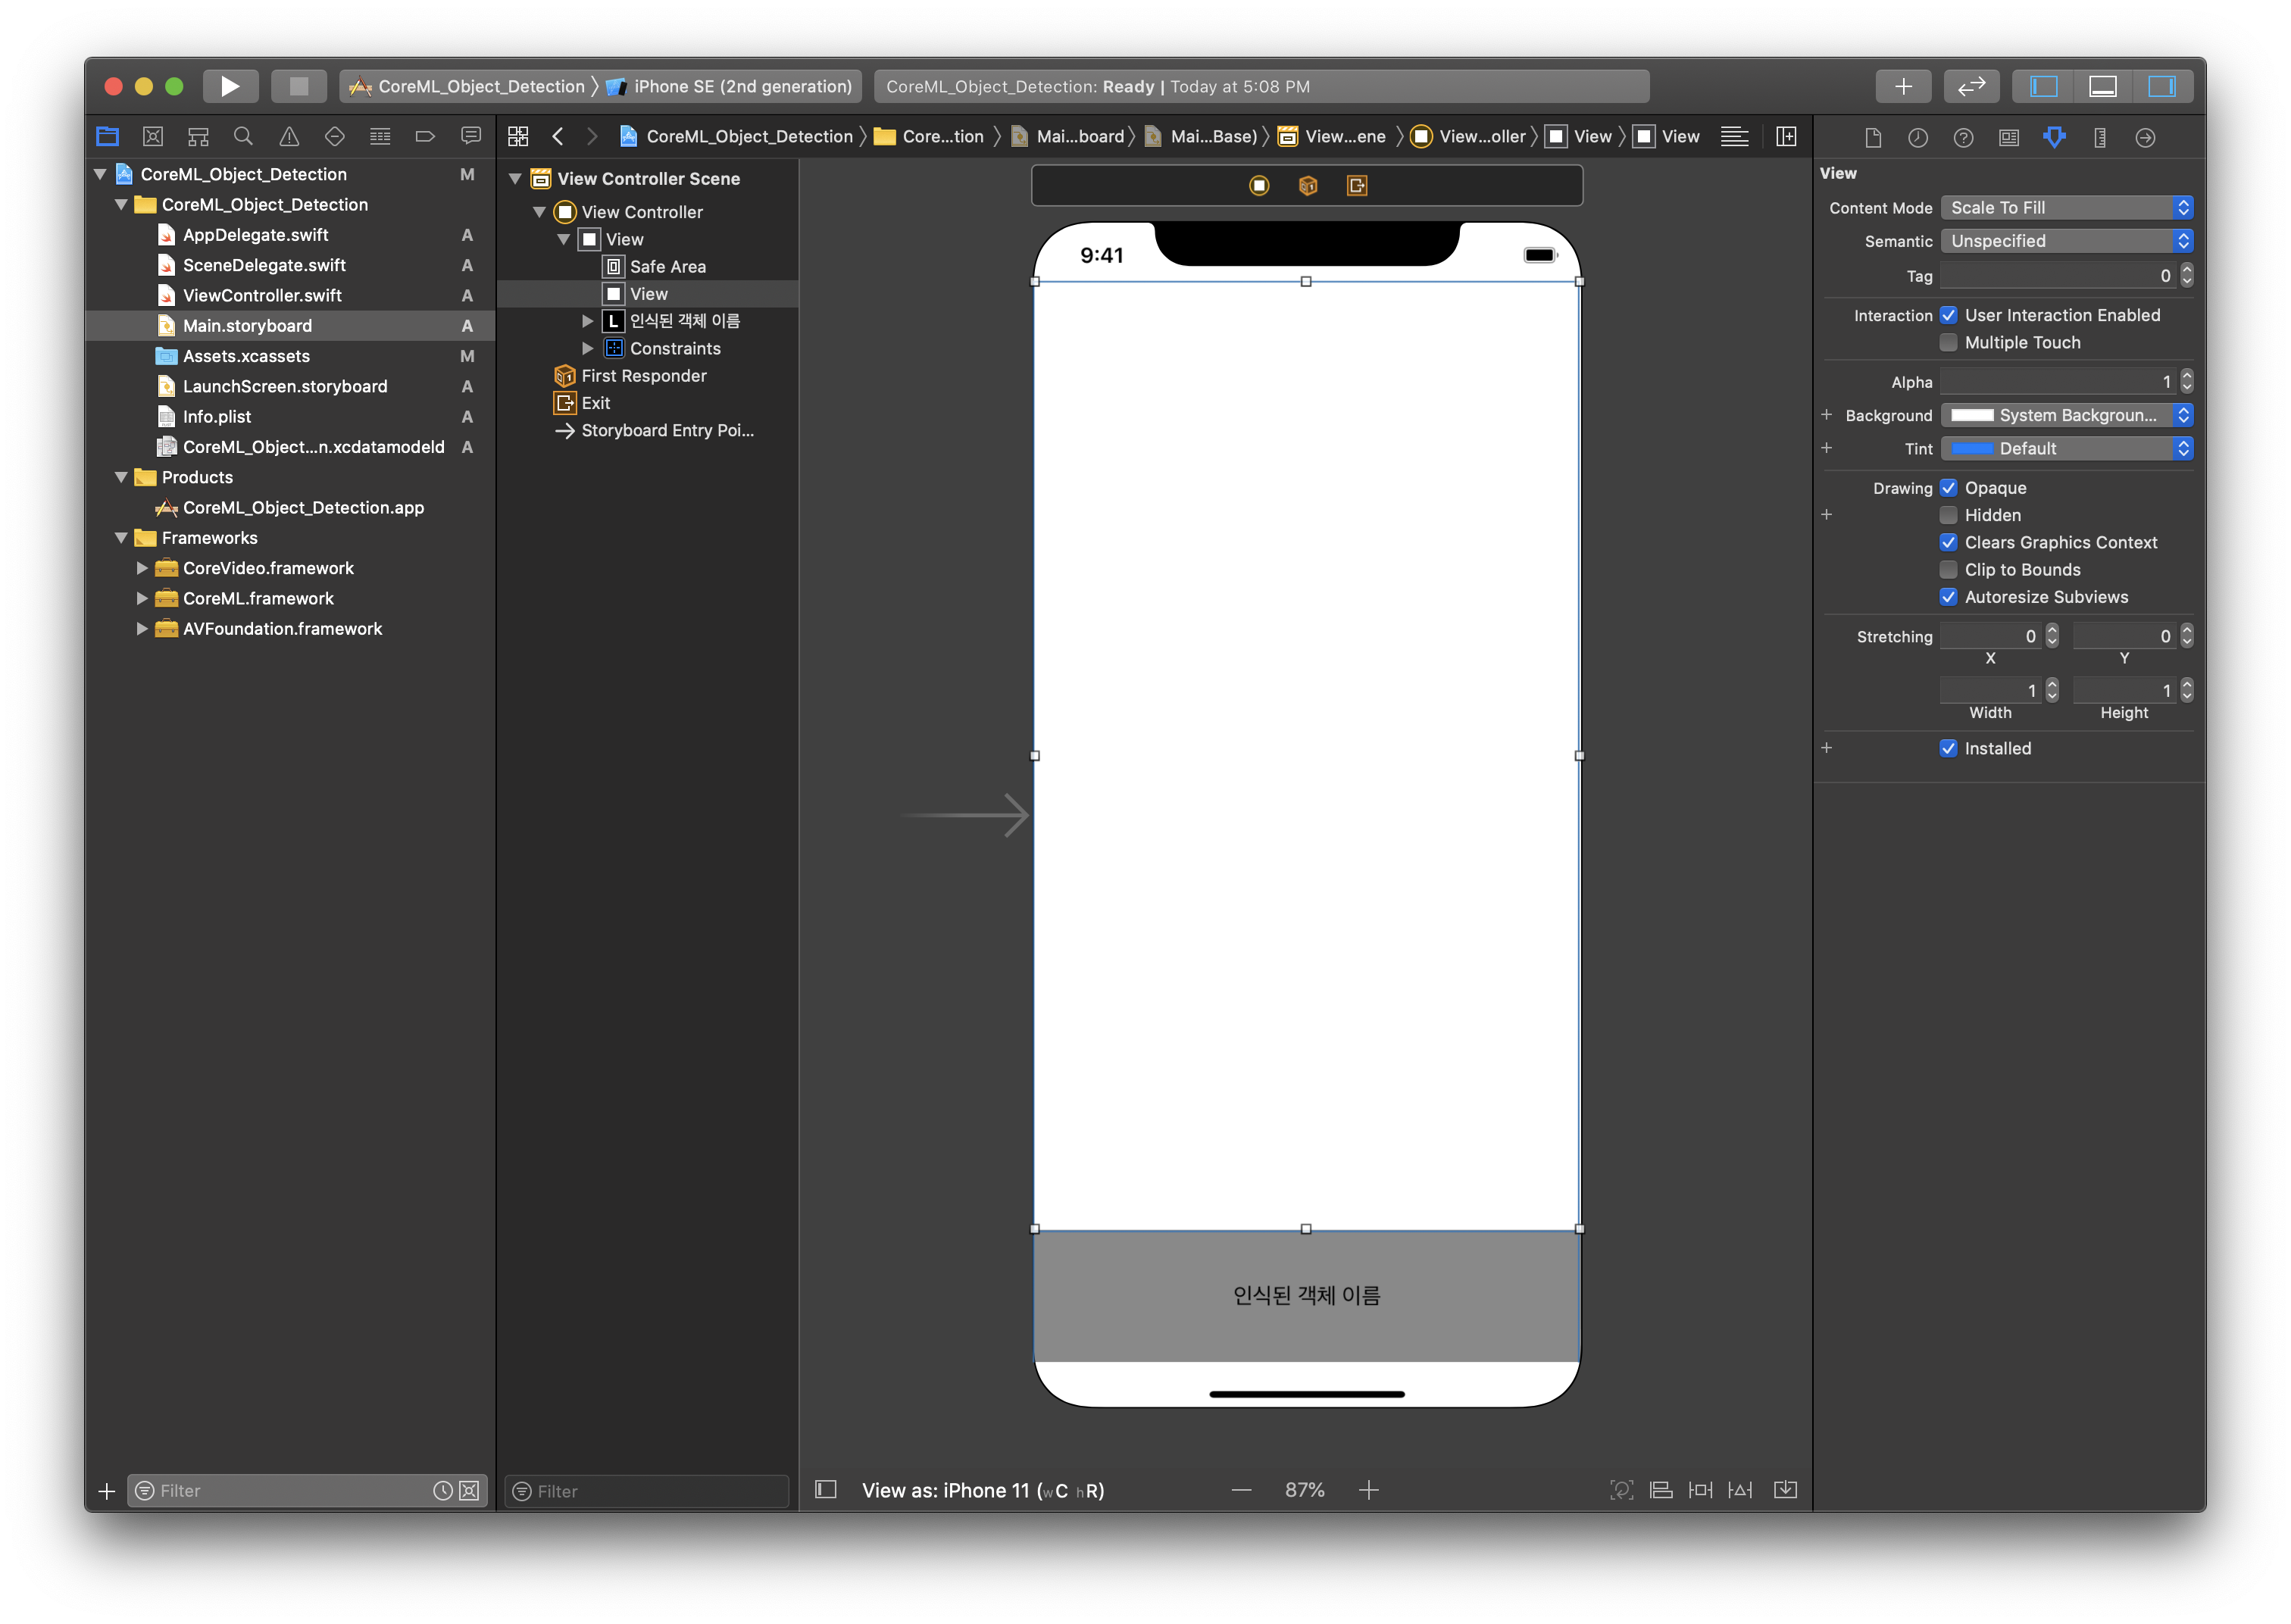Open the Issue navigator warning icon
Image resolution: width=2291 pixels, height=1624 pixels.
click(289, 136)
